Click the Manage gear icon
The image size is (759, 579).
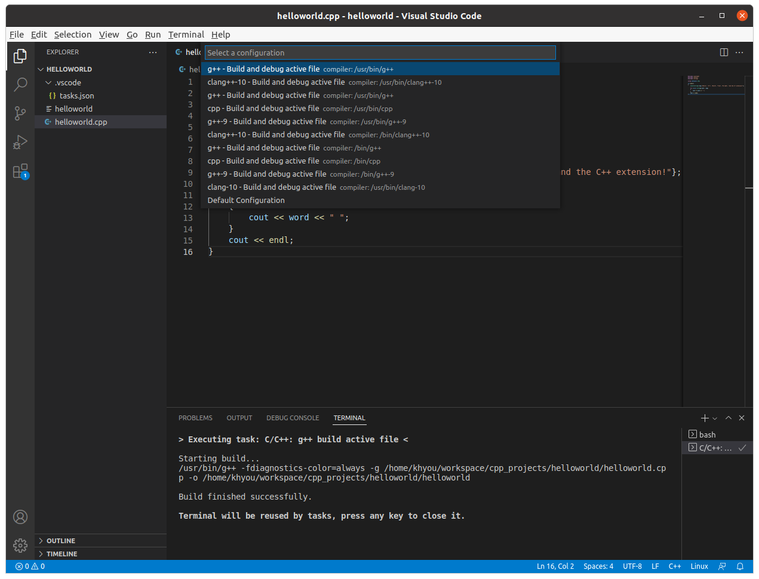pyautogui.click(x=20, y=545)
